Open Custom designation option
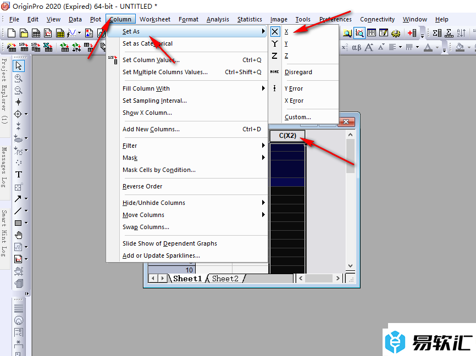 (303, 117)
